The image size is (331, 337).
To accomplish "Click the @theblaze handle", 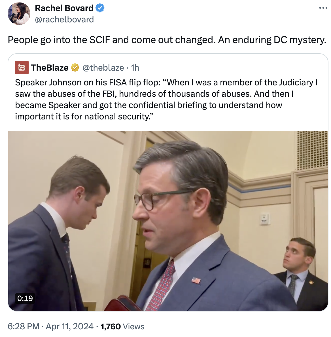I will point(103,68).
